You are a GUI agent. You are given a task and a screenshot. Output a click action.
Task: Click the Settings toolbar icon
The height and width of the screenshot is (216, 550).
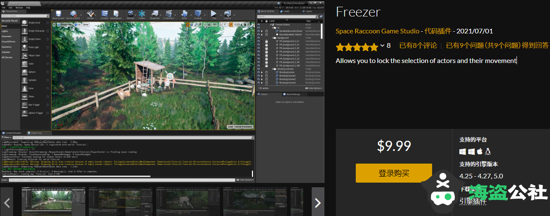(130, 14)
